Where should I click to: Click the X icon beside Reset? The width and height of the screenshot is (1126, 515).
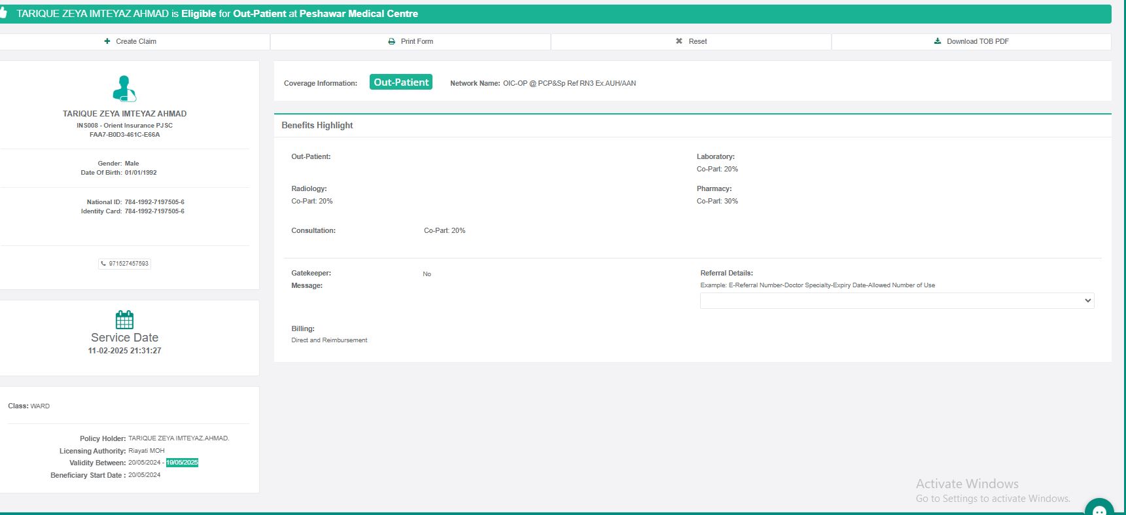(x=679, y=41)
